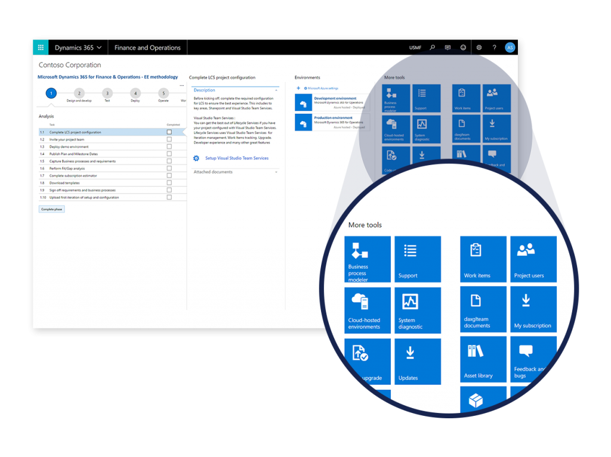
Task: Select the Perform Fit/Gap analysis task row
Action: [x=112, y=169]
